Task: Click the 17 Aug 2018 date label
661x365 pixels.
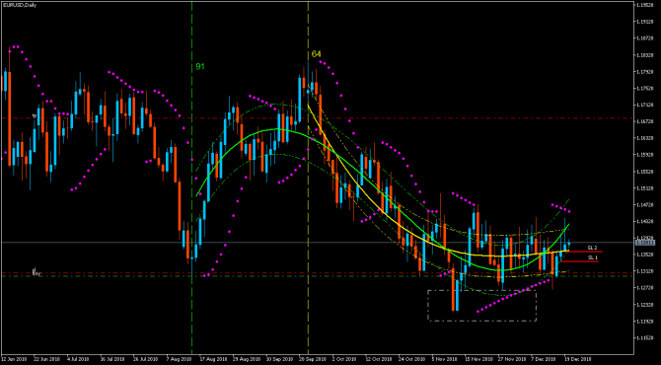Action: 213,359
